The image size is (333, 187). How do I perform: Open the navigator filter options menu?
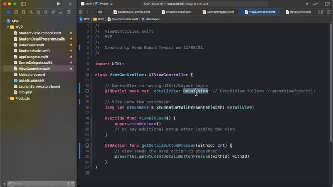(x=11, y=184)
